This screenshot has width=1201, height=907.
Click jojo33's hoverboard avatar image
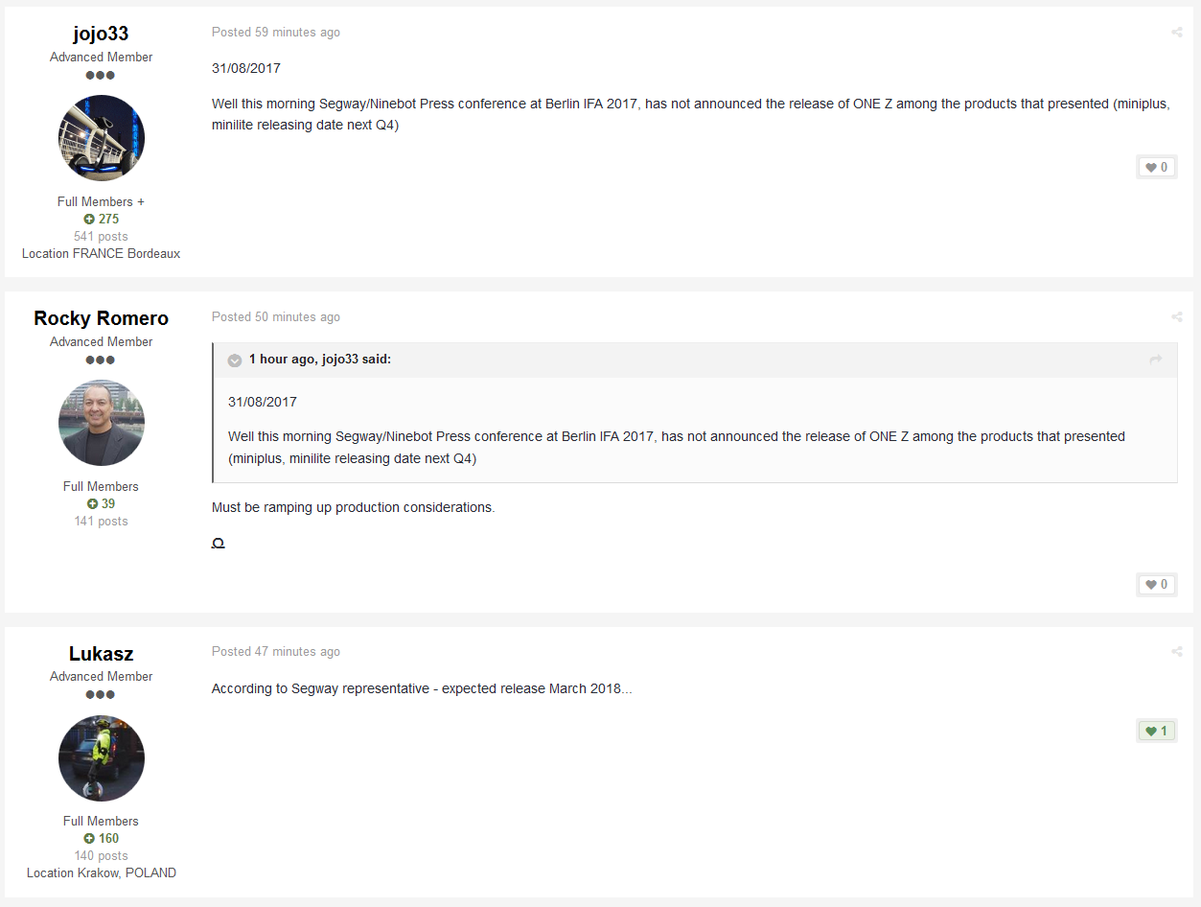tap(102, 138)
